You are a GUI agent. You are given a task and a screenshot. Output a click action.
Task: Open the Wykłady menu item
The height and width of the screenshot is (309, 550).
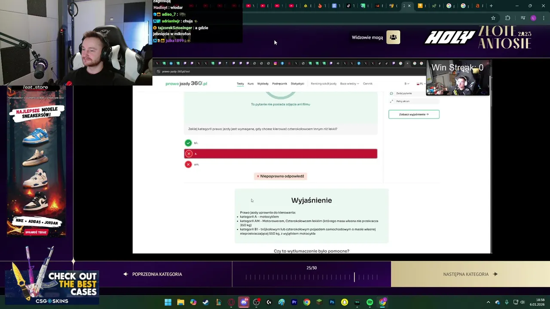263,84
